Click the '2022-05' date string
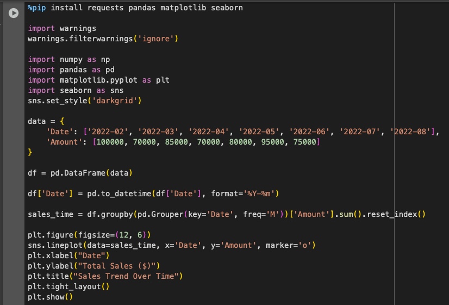The width and height of the screenshot is (449, 305). point(259,132)
